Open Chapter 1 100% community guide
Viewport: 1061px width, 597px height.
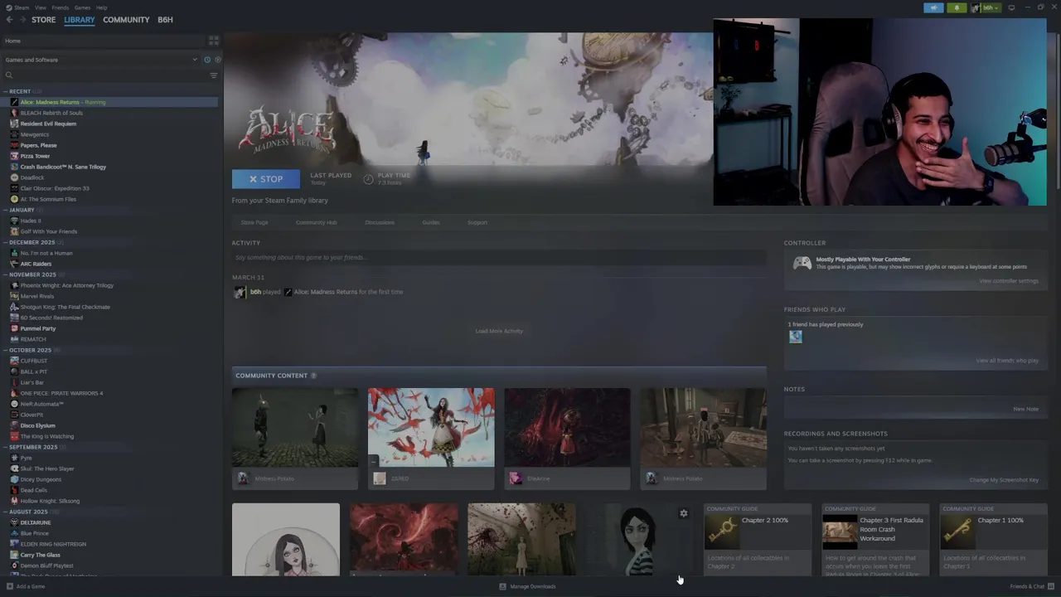992,539
